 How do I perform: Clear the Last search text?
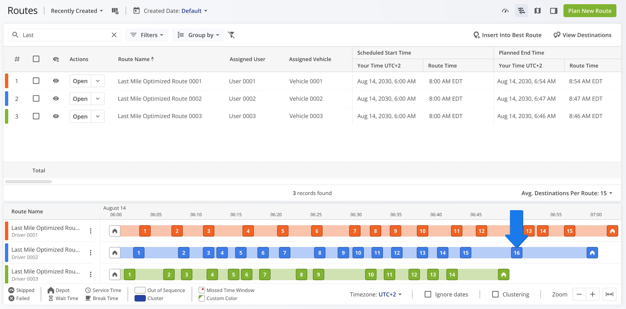tap(114, 35)
